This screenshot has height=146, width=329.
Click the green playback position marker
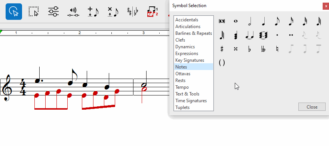[1, 32]
